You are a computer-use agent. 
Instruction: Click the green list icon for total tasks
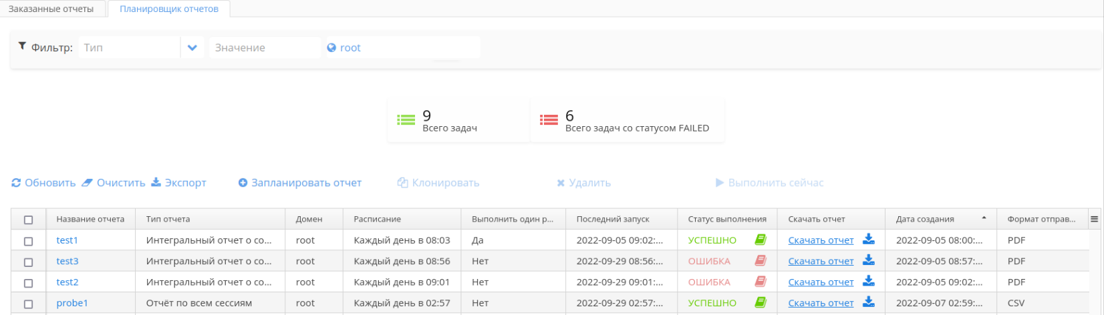[x=406, y=120]
